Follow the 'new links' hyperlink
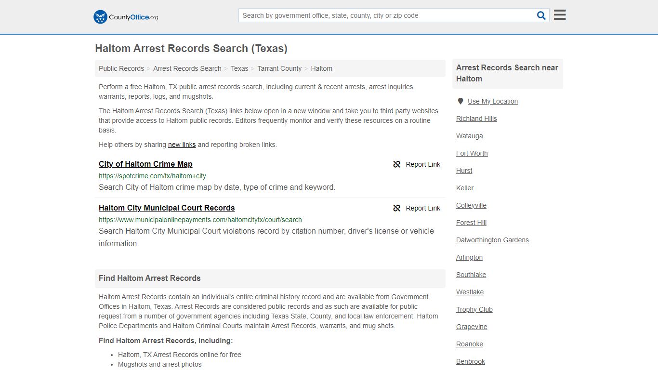 pyautogui.click(x=182, y=145)
